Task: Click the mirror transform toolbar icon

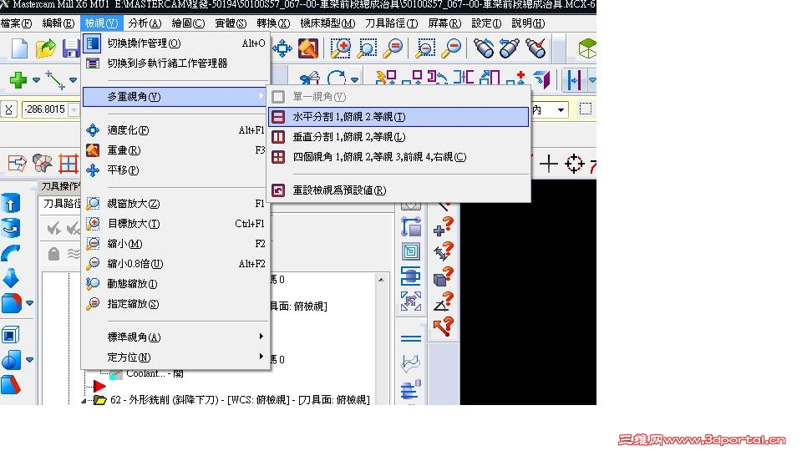Action: 464,79
